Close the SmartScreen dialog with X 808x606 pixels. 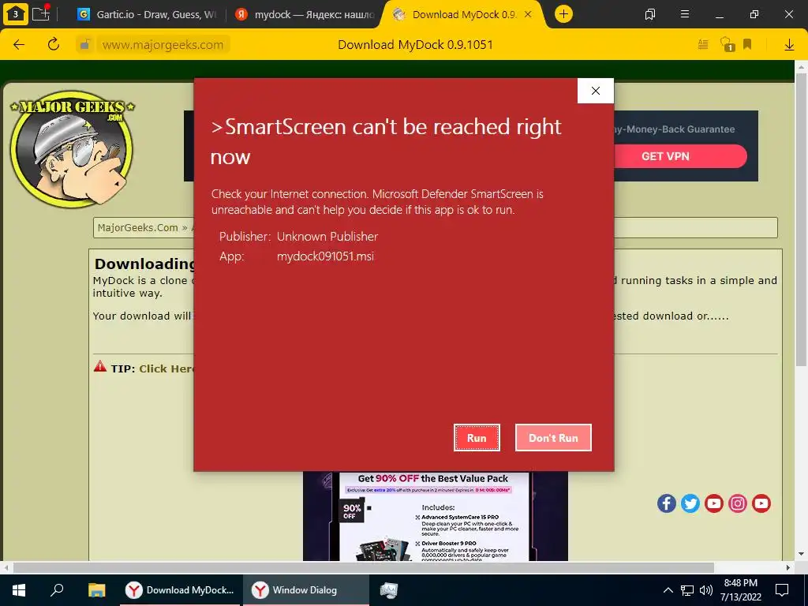point(596,91)
